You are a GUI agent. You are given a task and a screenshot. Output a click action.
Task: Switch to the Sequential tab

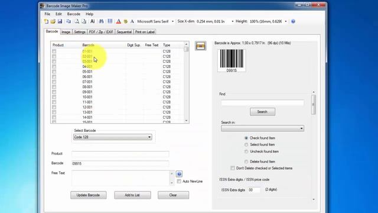[x=124, y=32]
